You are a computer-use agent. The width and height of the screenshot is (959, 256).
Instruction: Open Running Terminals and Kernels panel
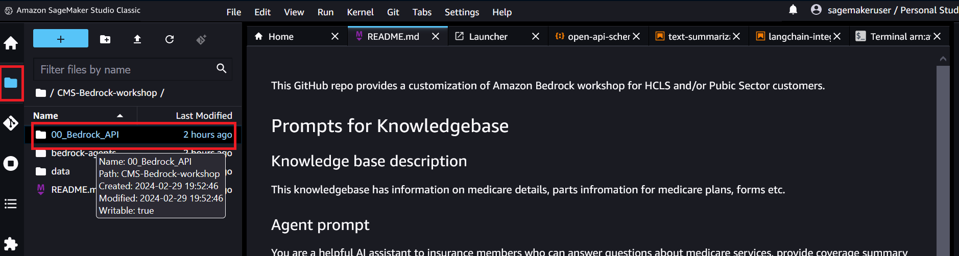[11, 163]
